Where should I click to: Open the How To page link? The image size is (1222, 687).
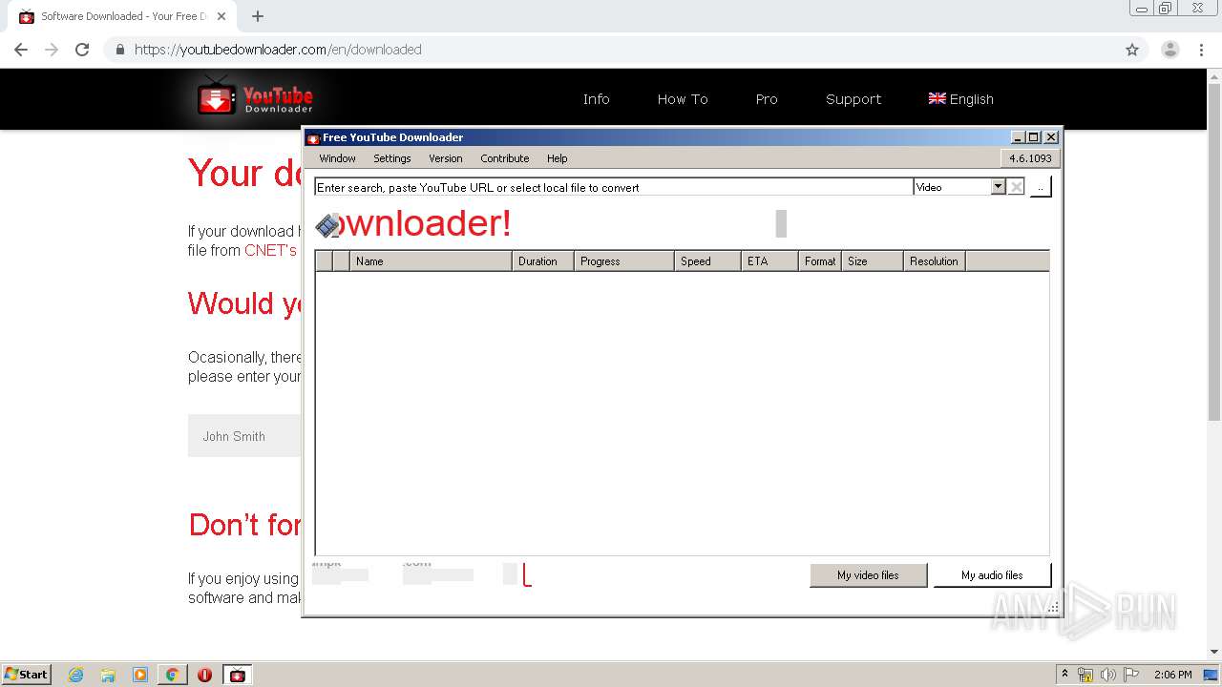(683, 99)
